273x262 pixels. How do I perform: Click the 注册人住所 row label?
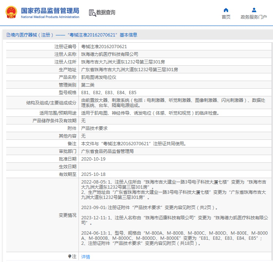click(65, 62)
